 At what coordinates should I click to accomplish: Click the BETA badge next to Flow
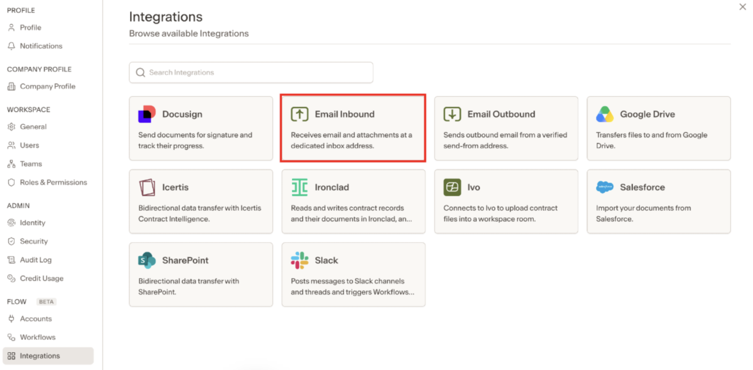(46, 302)
